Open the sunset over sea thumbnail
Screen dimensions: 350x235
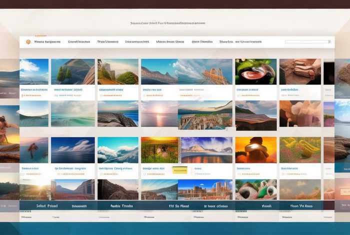(x=158, y=114)
